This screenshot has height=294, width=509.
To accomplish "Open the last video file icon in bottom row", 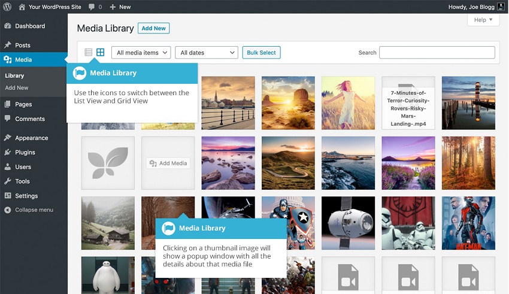I will point(468,277).
